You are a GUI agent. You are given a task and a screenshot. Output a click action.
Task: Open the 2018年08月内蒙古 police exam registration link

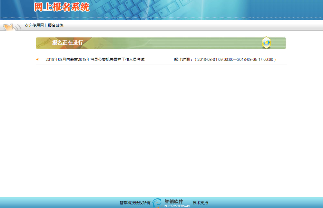[x=95, y=60]
